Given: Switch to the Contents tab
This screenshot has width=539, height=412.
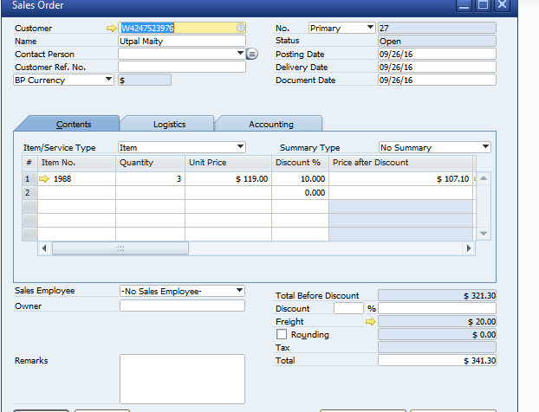Looking at the screenshot, I should click(x=74, y=125).
